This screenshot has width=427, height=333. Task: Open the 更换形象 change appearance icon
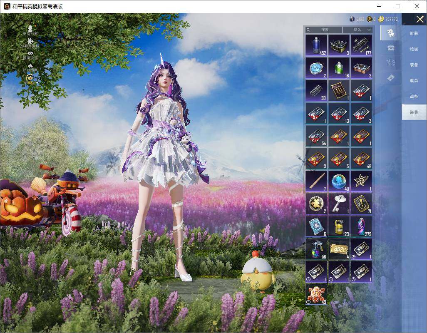(30, 30)
